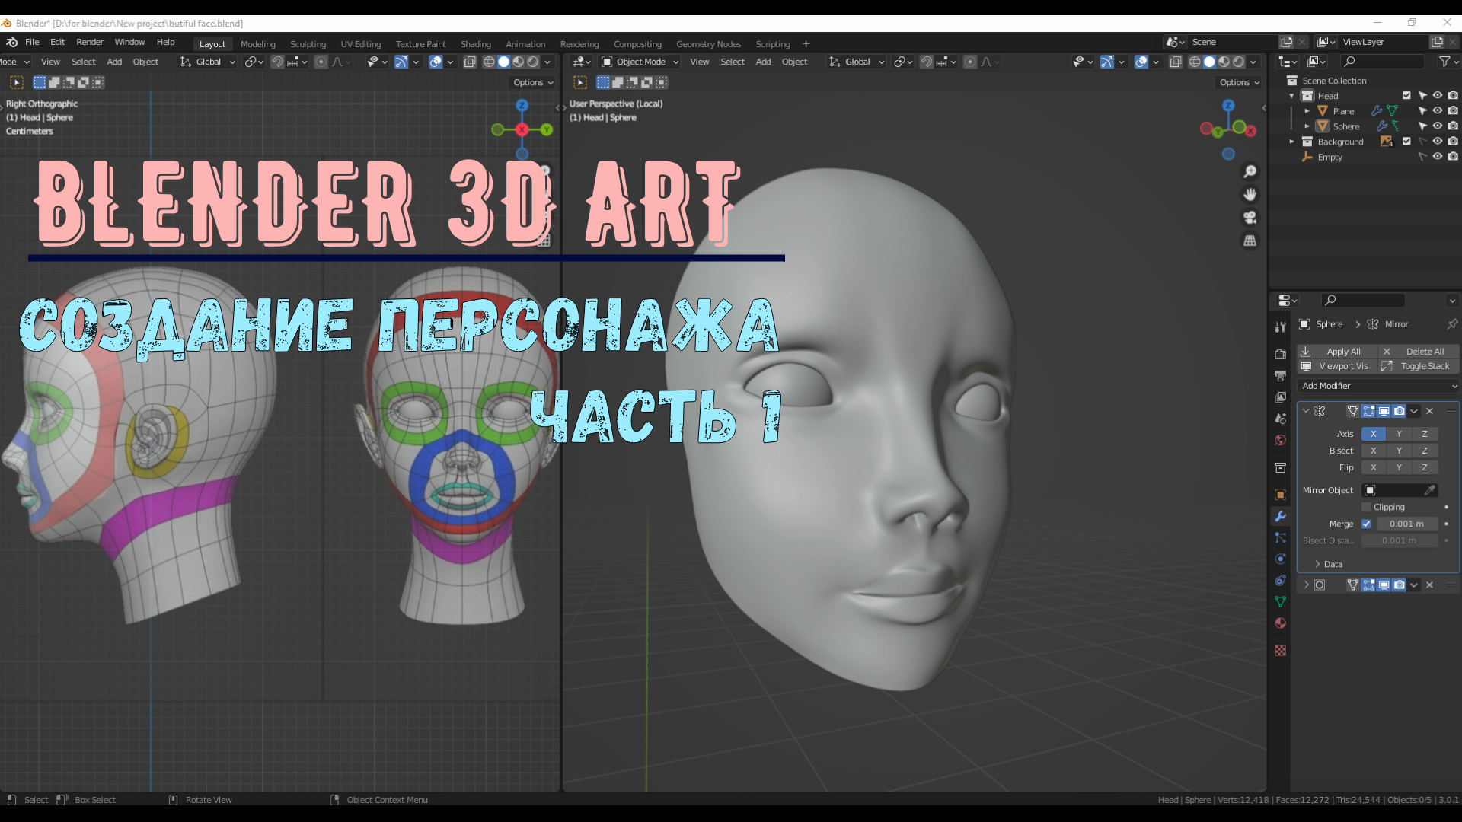This screenshot has width=1462, height=822.
Task: Open the Render Properties tab
Action: 1282,354
